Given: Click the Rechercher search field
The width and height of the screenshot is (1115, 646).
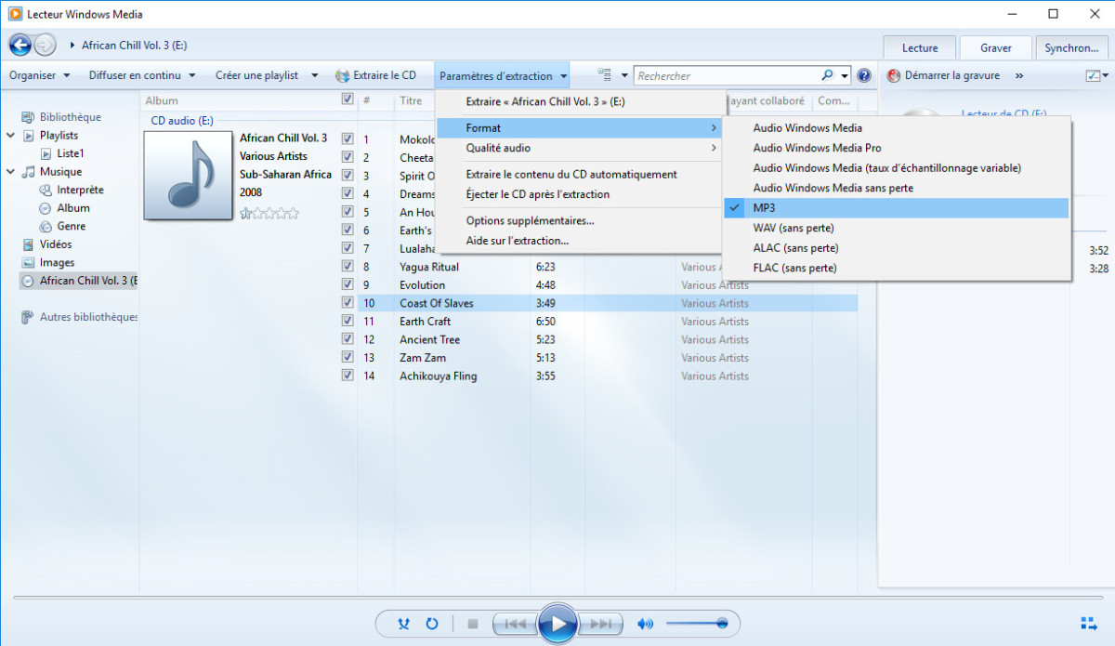Looking at the screenshot, I should (x=727, y=75).
